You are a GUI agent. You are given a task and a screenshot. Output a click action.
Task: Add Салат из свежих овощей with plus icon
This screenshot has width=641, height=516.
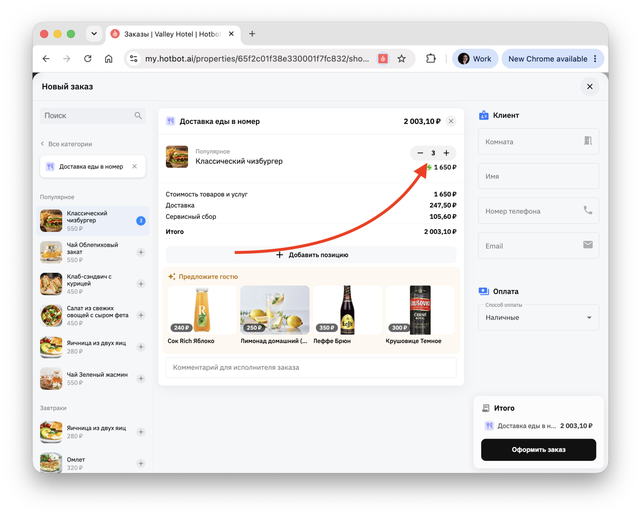(x=141, y=315)
